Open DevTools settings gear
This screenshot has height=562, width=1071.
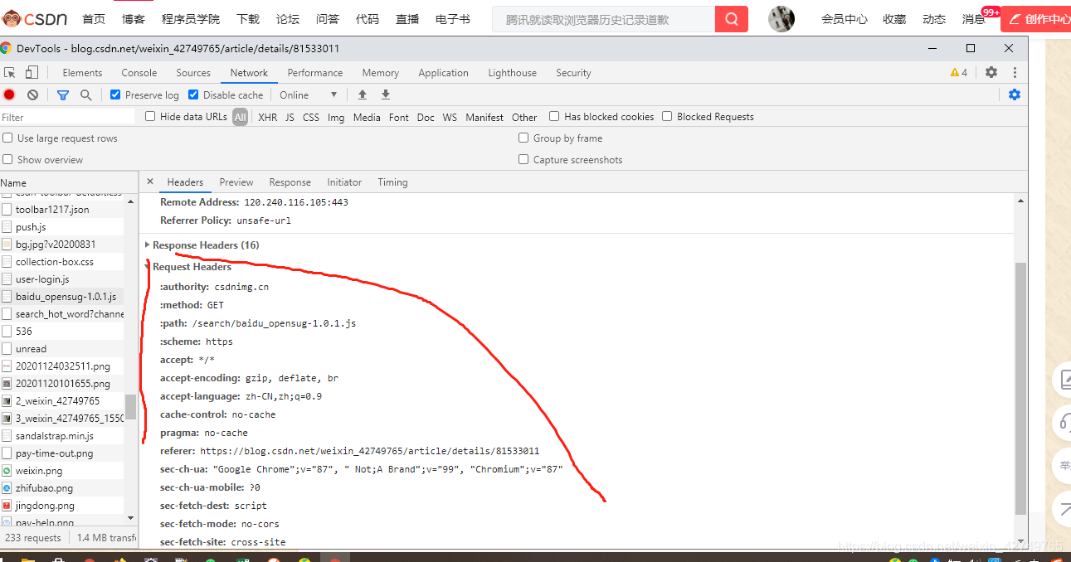(991, 73)
